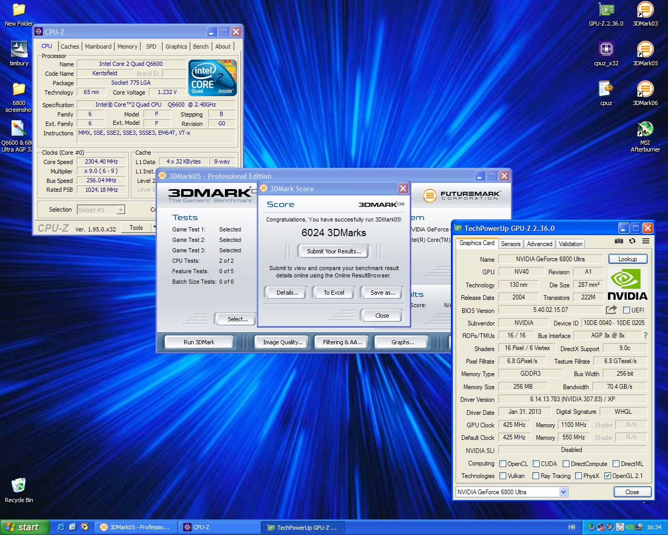Click the Save as button in 3DMark Score

[383, 293]
